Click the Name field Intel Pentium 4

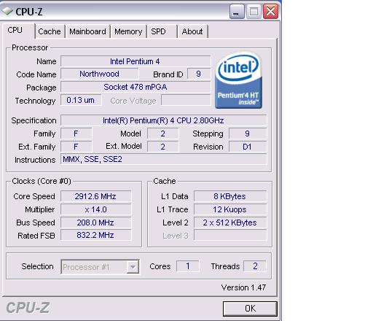tap(136, 61)
